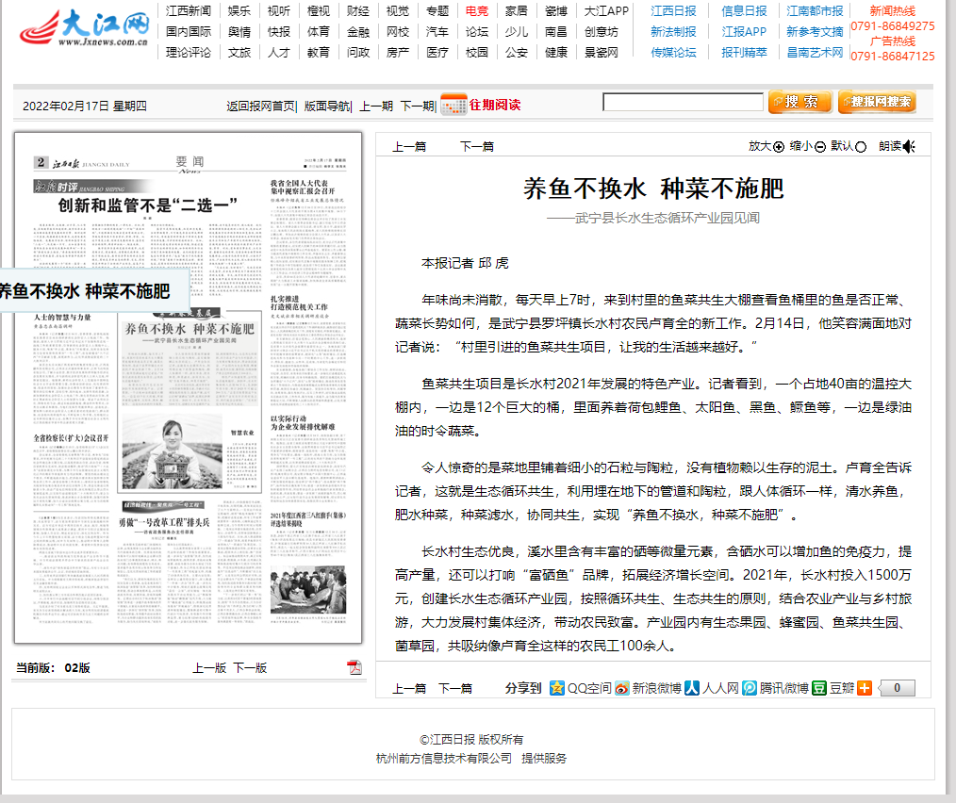Share via 豆瓣 icon
Viewport: 956px width, 803px height.
tap(819, 688)
